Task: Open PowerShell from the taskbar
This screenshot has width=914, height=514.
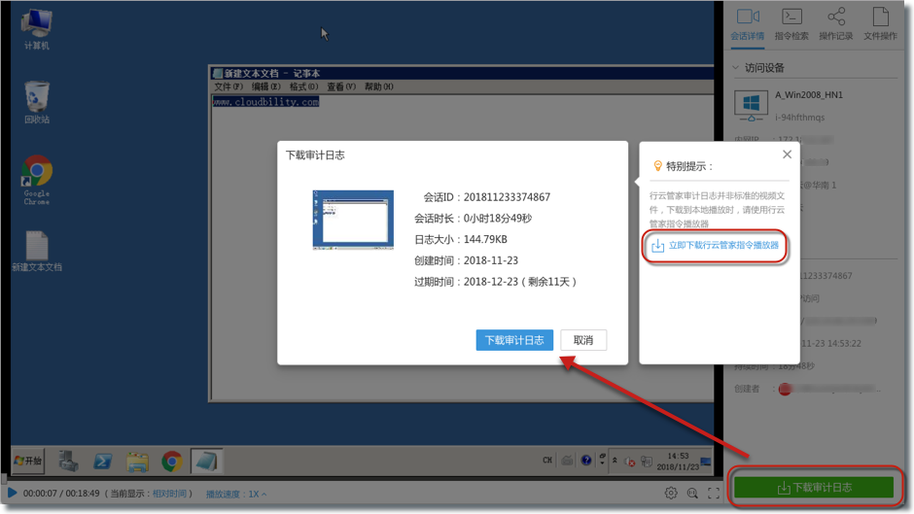Action: (x=103, y=461)
